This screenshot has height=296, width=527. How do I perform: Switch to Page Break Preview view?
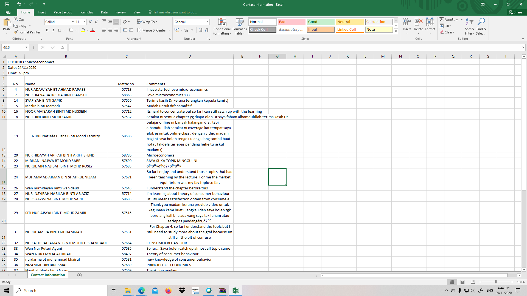tap(473, 282)
